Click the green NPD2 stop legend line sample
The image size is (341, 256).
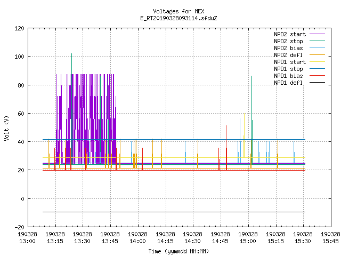pos(317,41)
